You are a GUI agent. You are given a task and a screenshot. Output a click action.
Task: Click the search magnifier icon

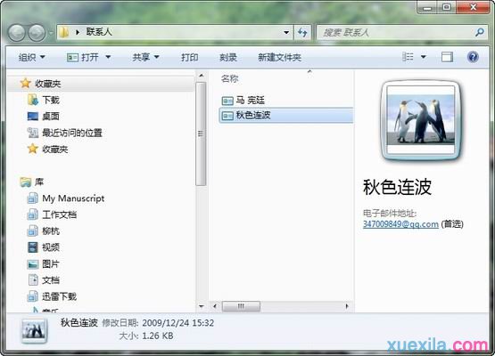click(x=480, y=32)
